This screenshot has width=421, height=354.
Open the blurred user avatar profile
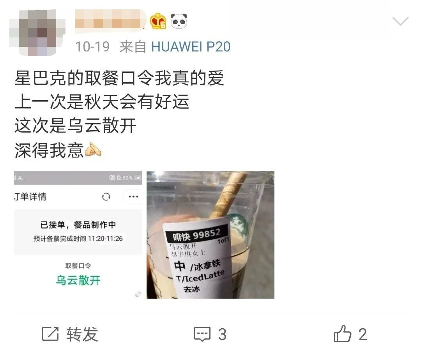37,32
